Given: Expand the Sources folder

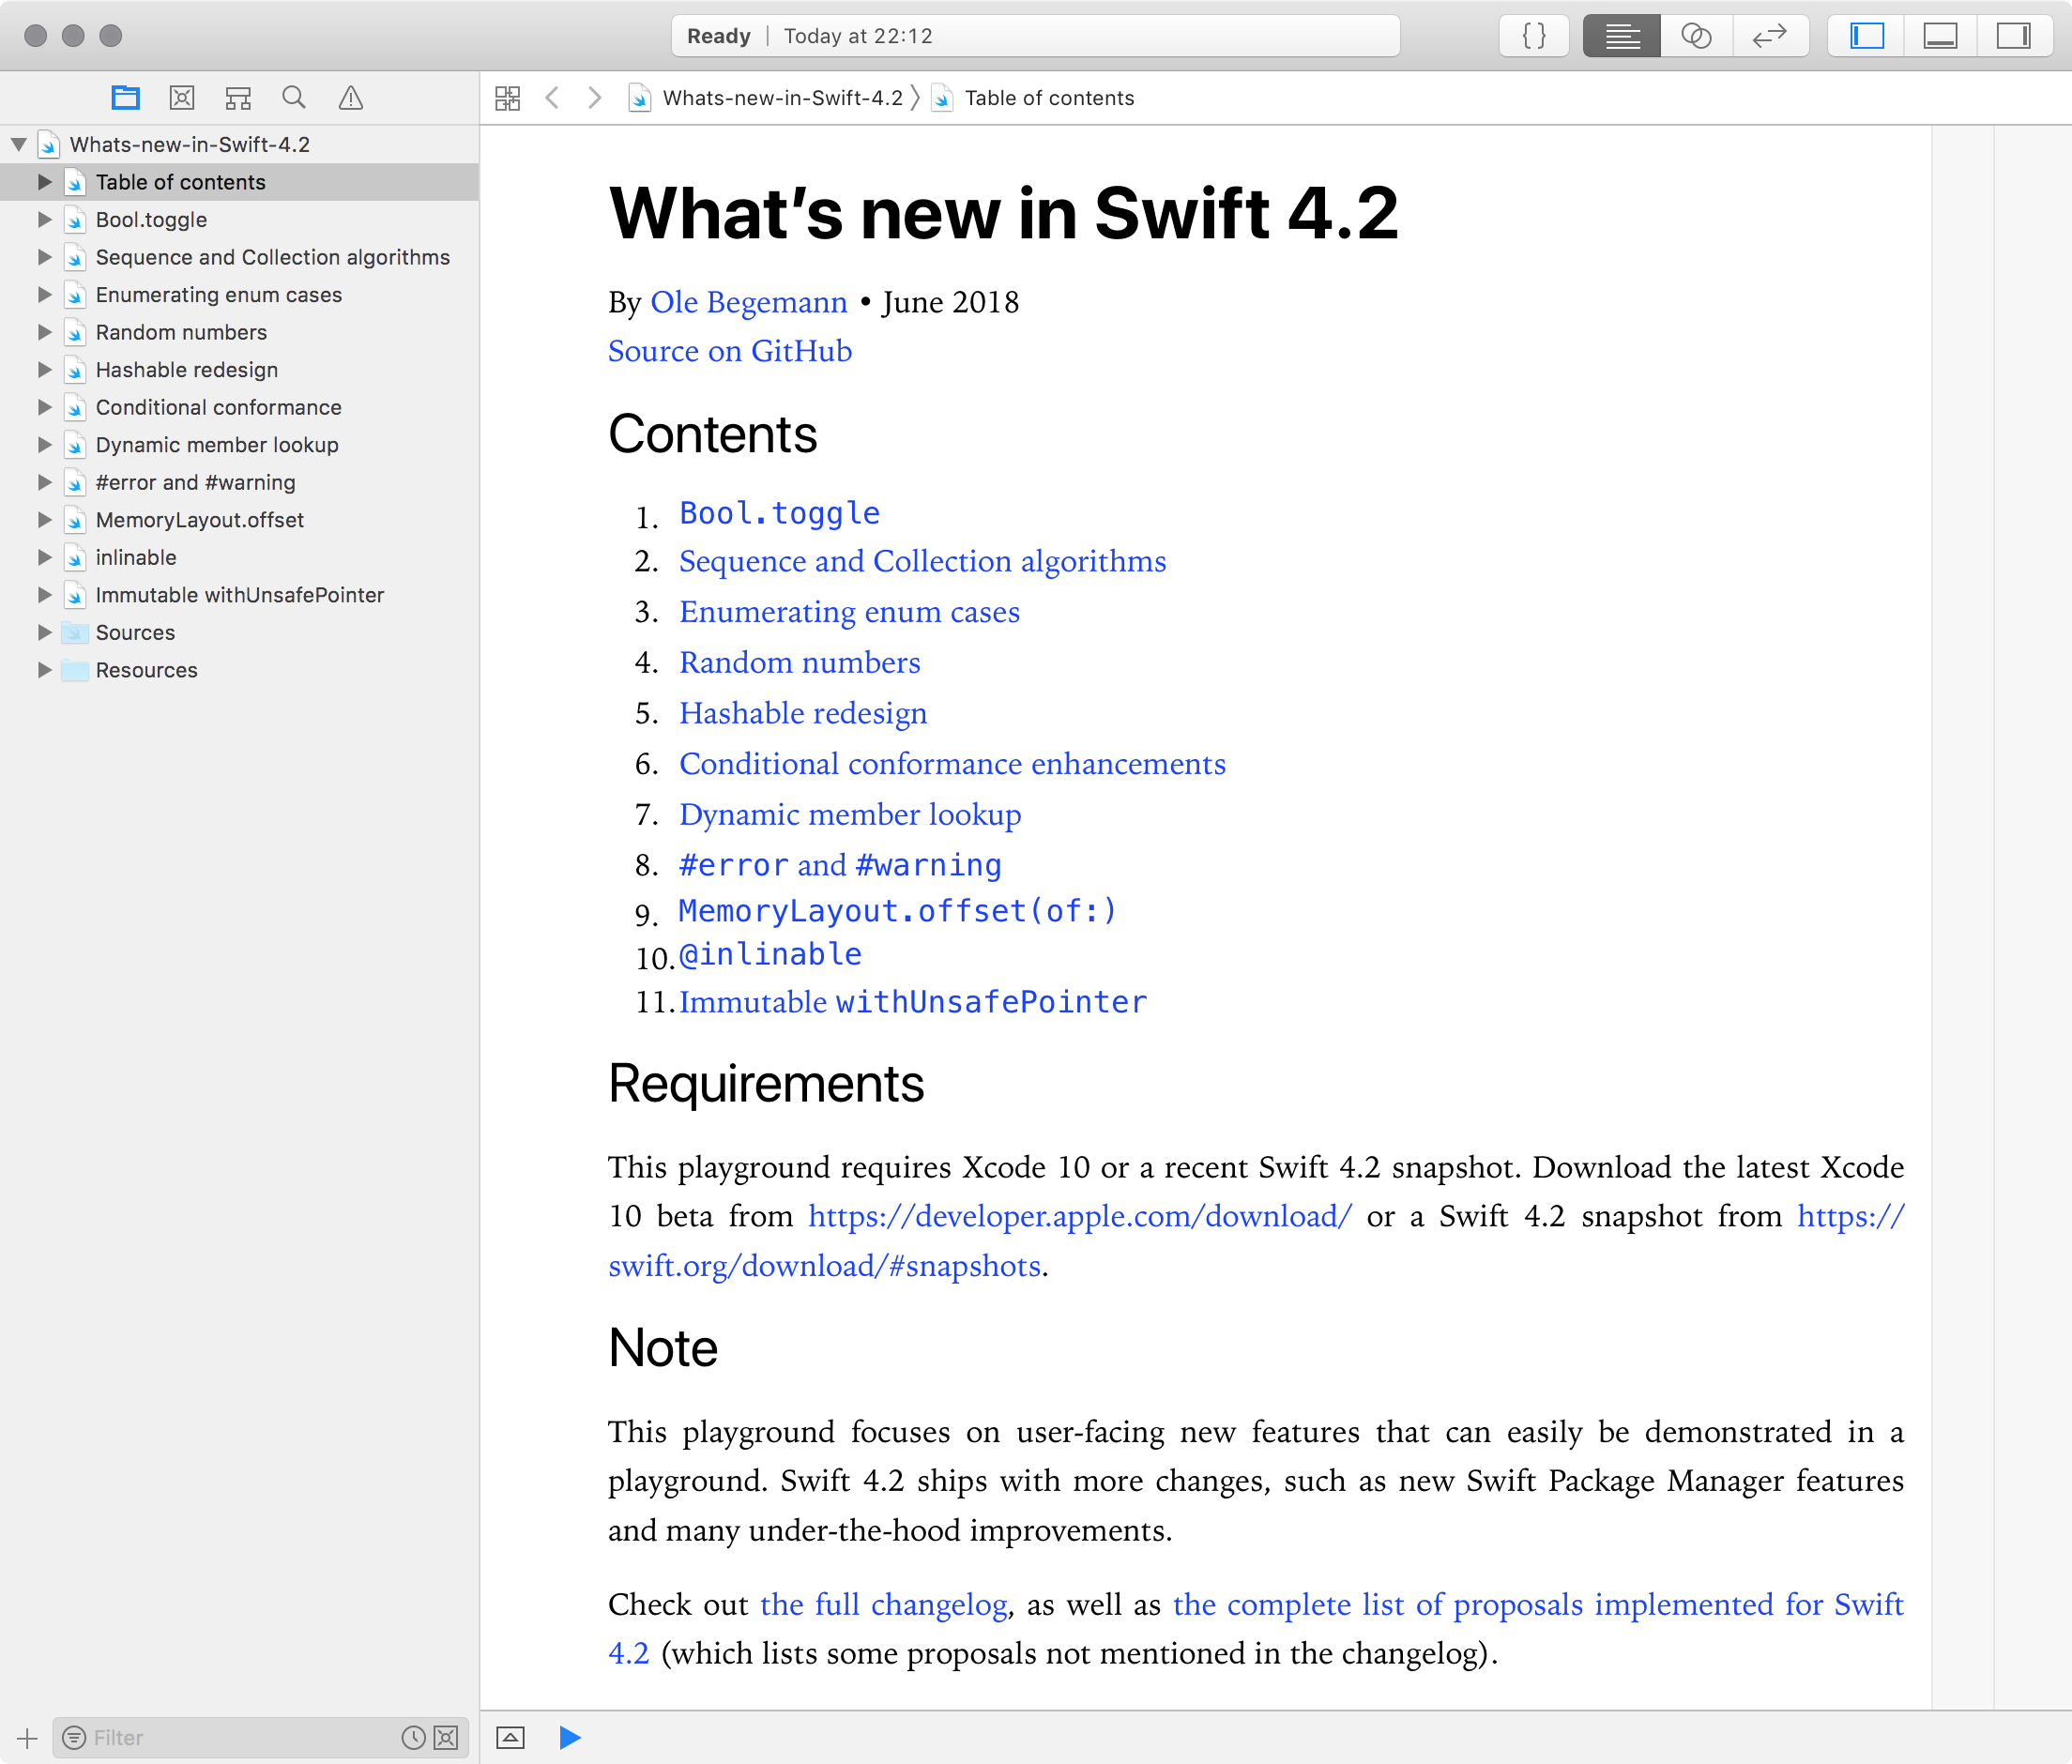Looking at the screenshot, I should pos(44,632).
